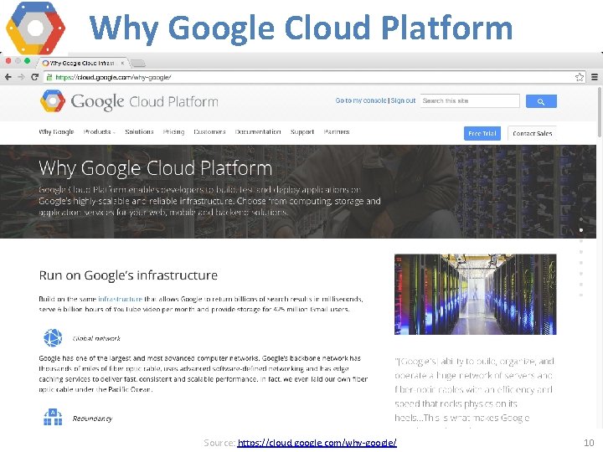Open the Documentation nav item
This screenshot has width=603, height=452.
(x=258, y=132)
